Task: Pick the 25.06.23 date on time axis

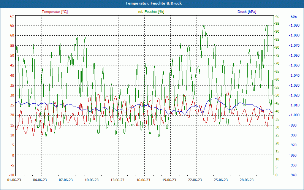Action: (220, 180)
